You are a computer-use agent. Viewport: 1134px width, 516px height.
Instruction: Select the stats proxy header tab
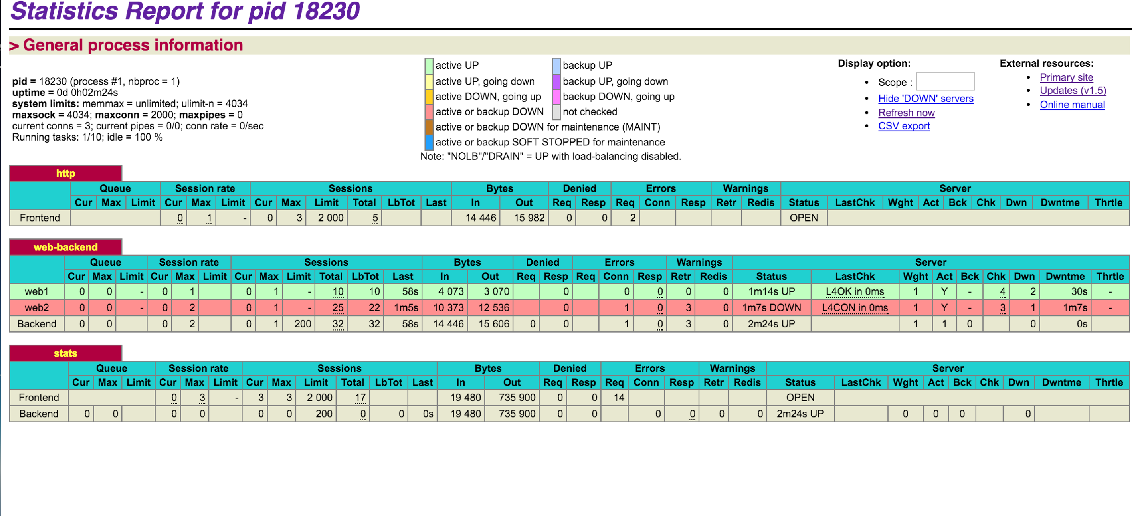pos(65,353)
